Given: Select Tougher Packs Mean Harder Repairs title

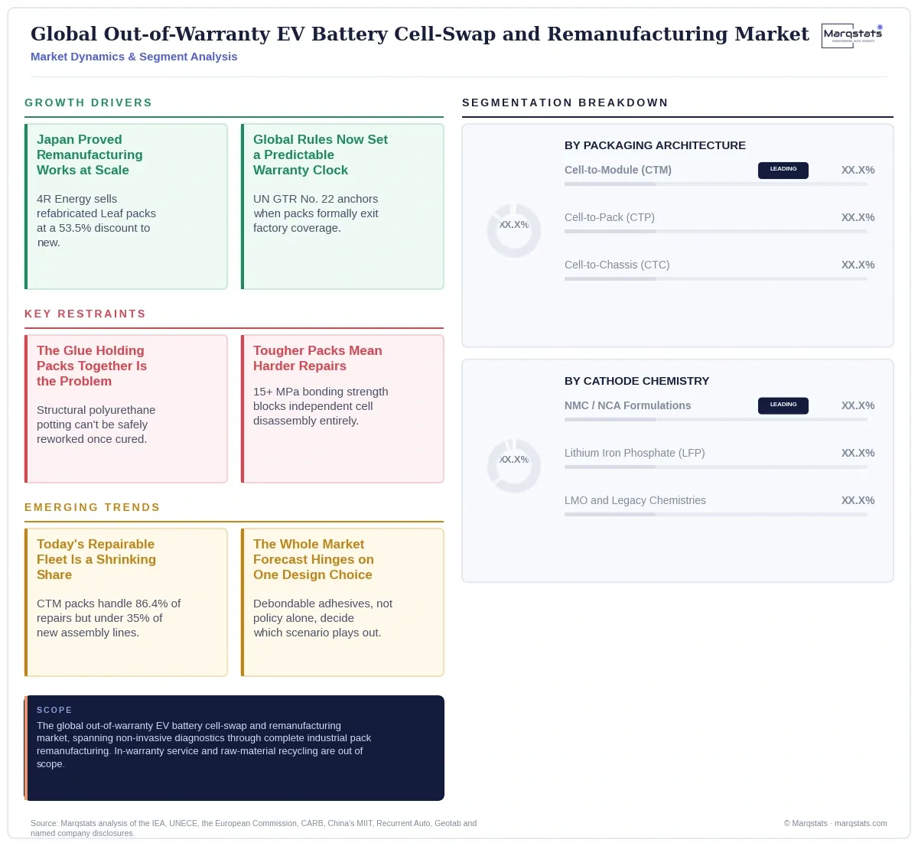Looking at the screenshot, I should [x=317, y=358].
